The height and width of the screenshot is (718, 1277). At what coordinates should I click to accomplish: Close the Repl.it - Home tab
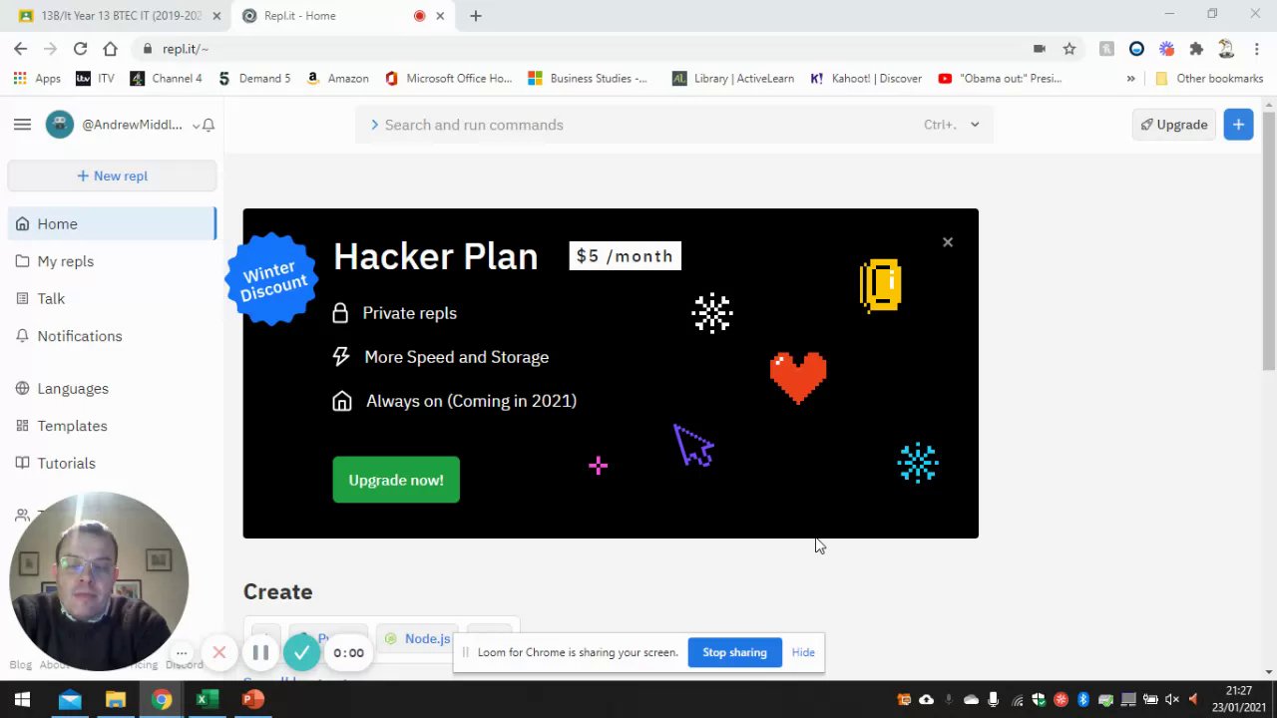[440, 16]
